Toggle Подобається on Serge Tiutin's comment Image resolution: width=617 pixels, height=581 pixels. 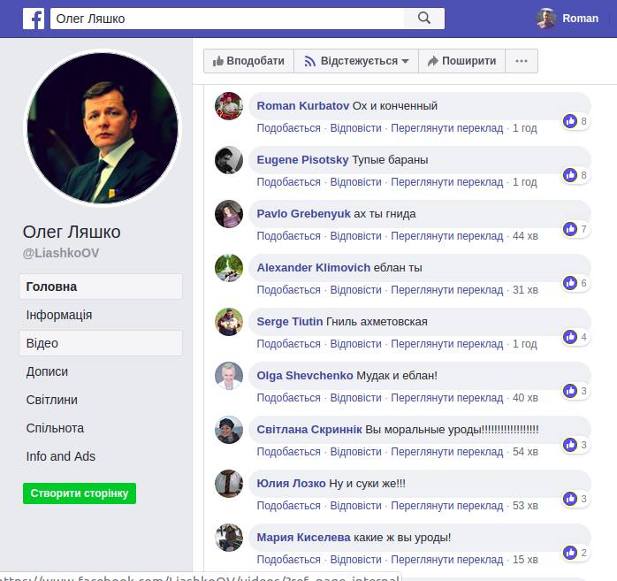(288, 344)
